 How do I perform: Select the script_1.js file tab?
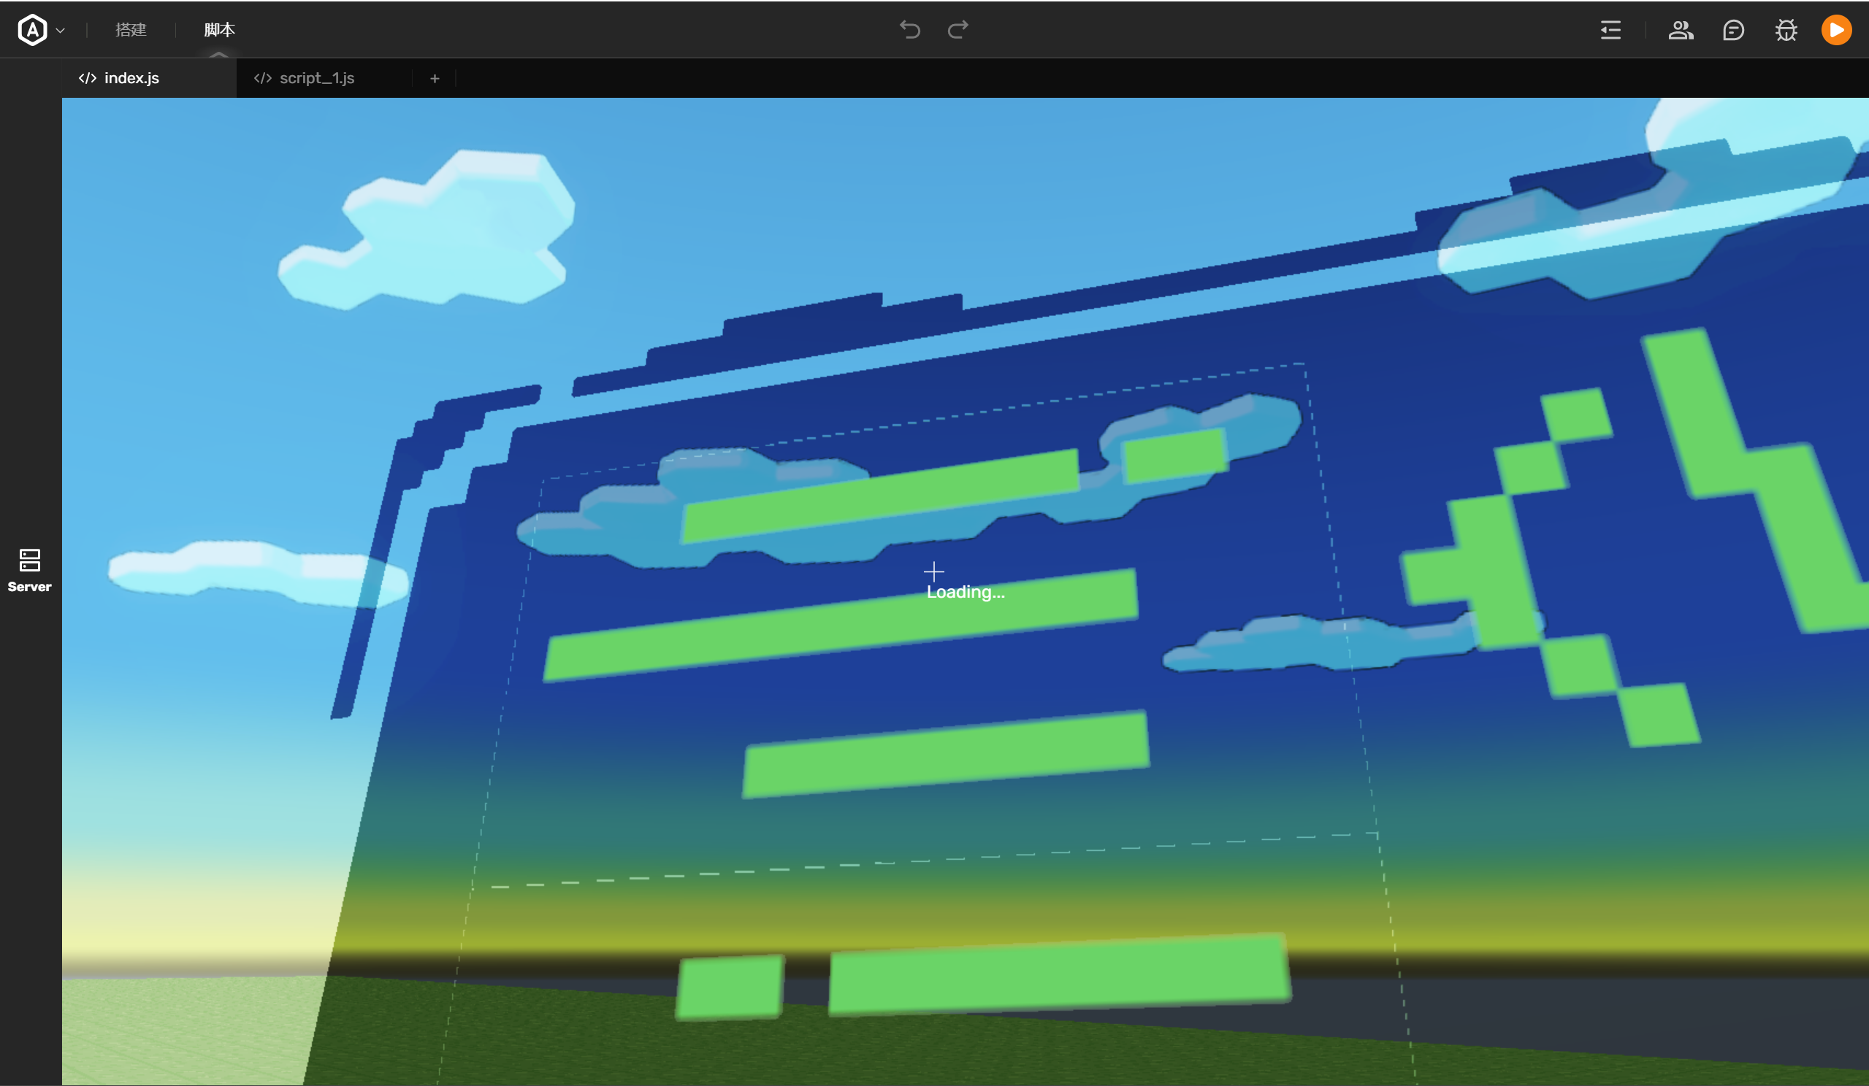324,78
